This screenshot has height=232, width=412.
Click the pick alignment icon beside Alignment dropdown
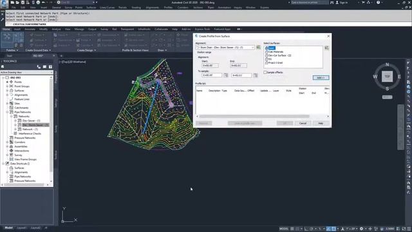tap(258, 47)
